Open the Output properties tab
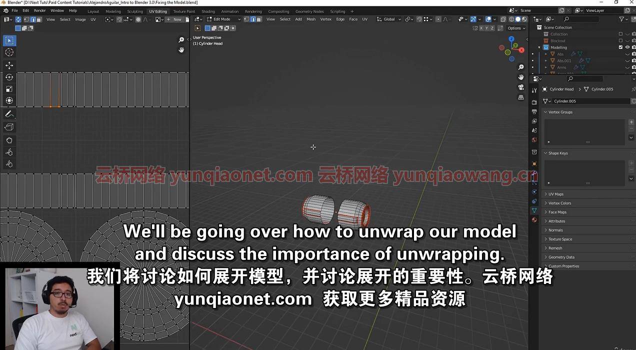This screenshot has width=636, height=350. click(x=534, y=112)
